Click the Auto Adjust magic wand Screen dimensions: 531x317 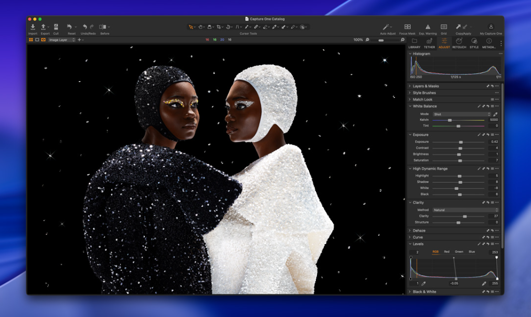point(386,27)
